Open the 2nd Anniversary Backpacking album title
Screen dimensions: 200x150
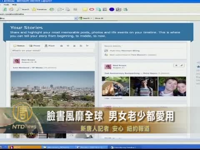tap(131, 73)
